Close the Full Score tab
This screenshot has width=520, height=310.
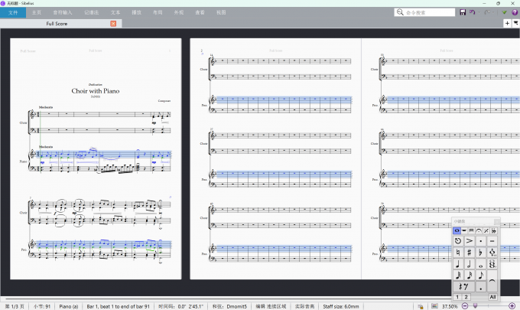tap(114, 24)
